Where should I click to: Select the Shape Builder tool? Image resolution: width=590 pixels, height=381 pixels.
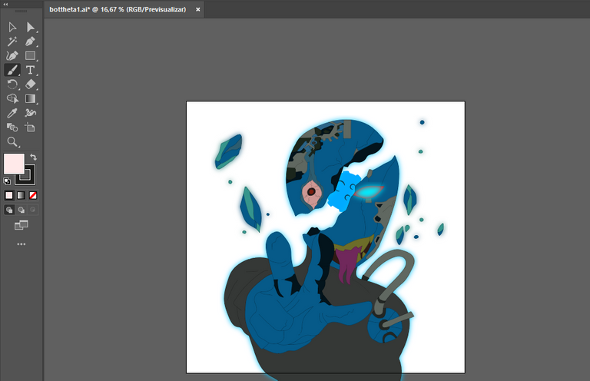[12, 98]
